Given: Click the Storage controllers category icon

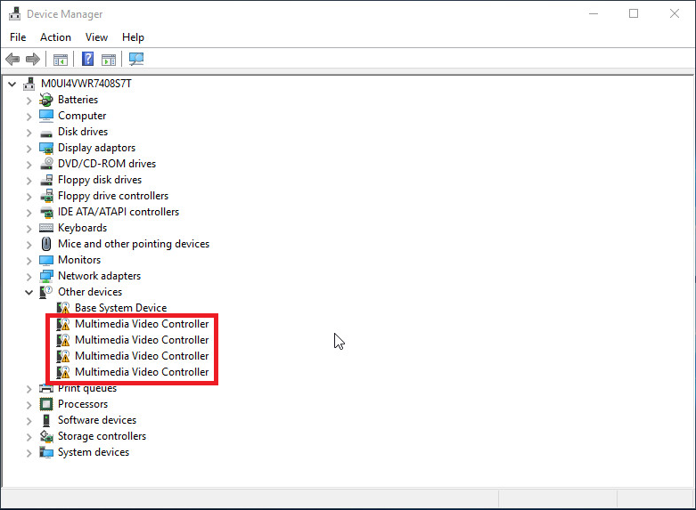Looking at the screenshot, I should point(46,436).
